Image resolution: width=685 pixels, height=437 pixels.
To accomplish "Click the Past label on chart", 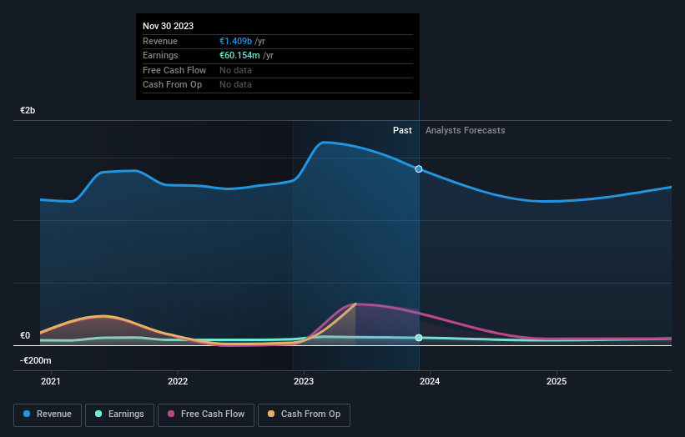I will (x=402, y=131).
